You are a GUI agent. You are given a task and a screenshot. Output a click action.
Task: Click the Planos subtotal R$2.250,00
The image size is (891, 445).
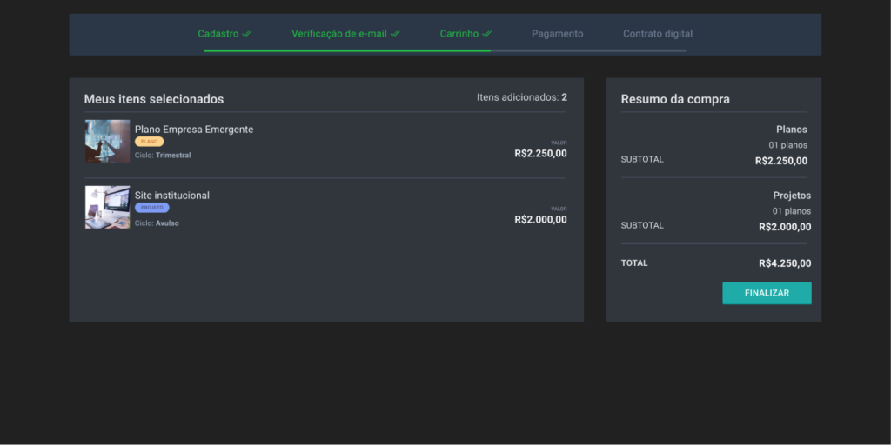click(781, 161)
